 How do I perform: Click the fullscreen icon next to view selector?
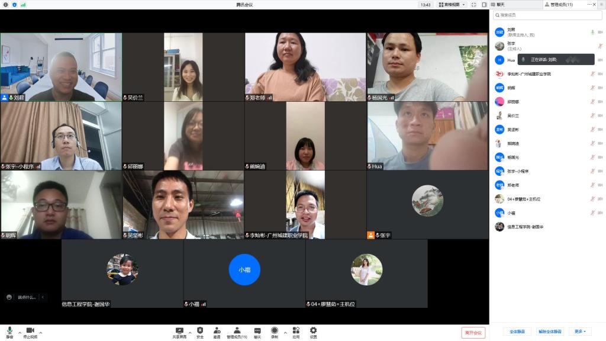click(x=474, y=5)
